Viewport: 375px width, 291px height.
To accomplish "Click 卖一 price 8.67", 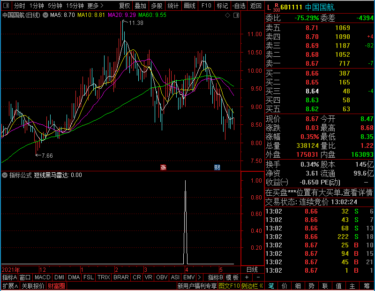I will (312, 63).
